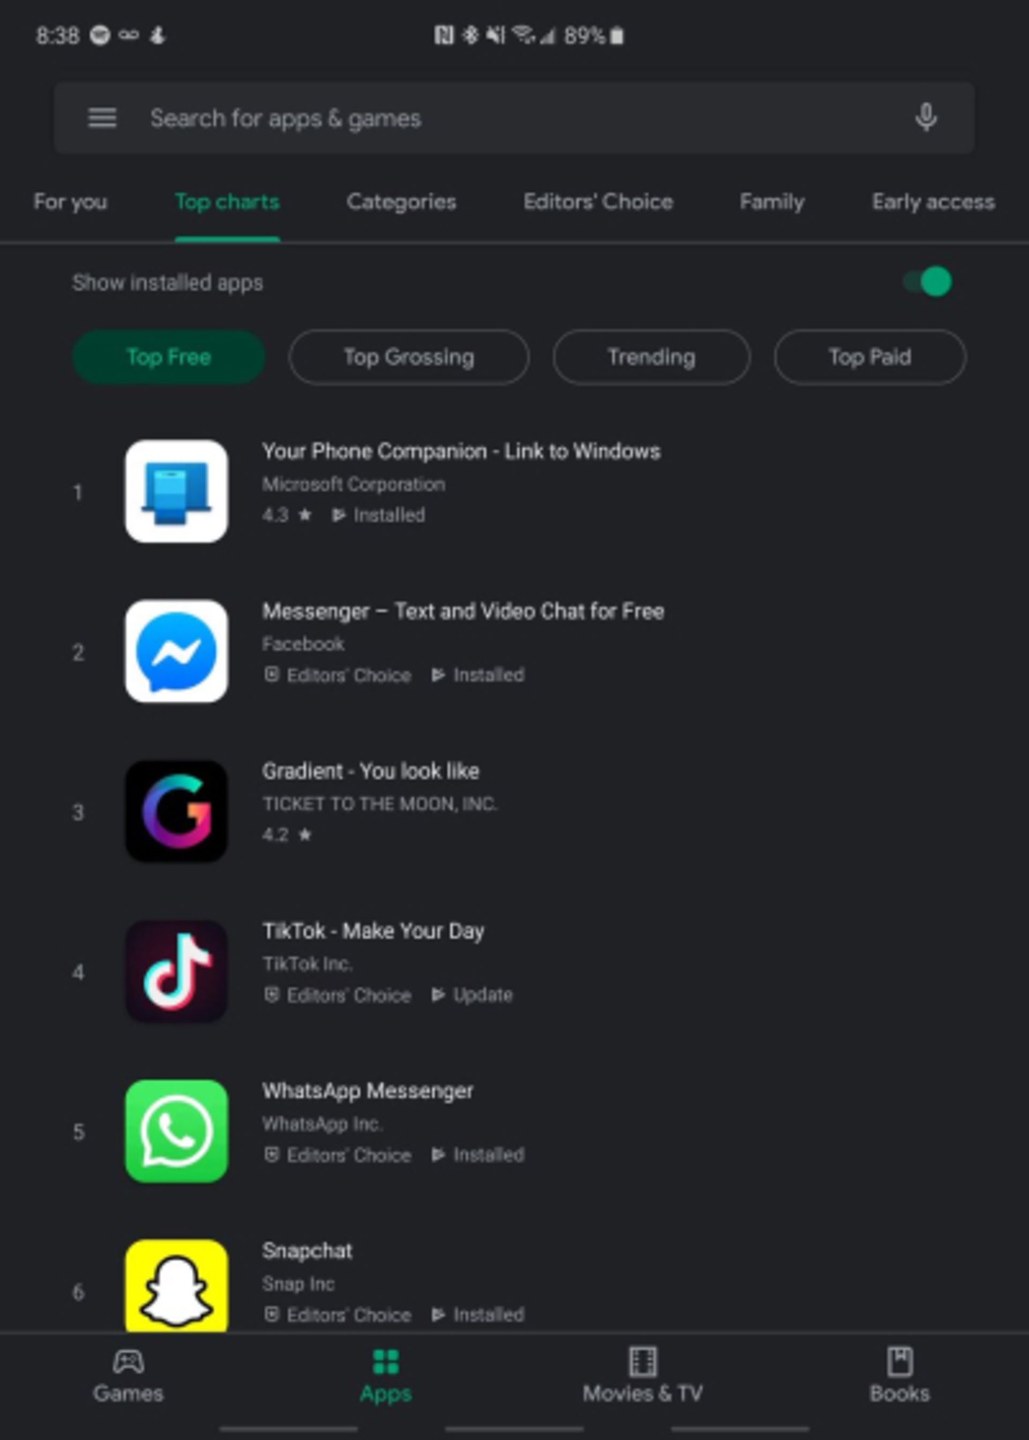
Task: Open Family tab
Action: click(x=772, y=202)
